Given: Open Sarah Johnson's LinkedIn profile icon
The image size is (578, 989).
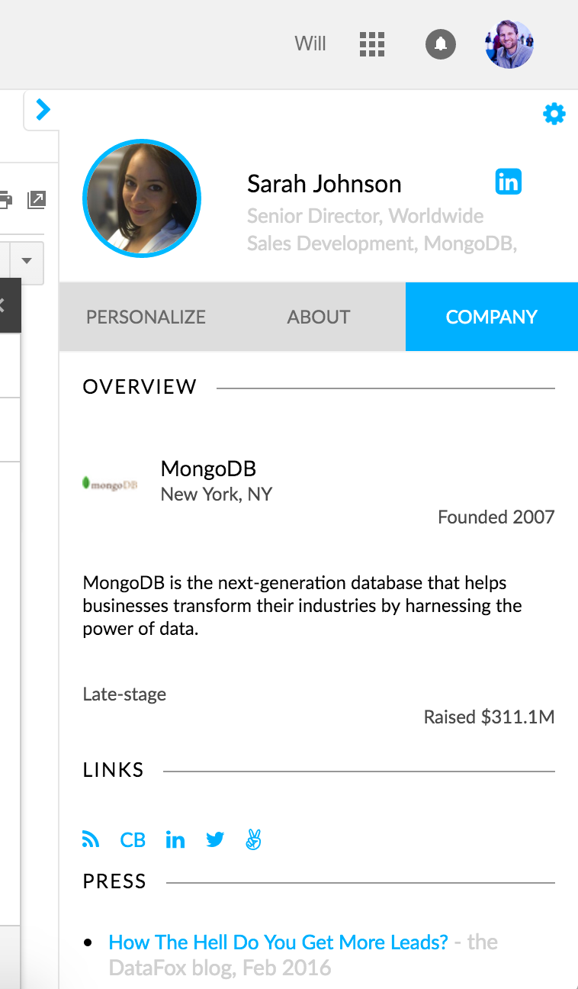Looking at the screenshot, I should point(508,182).
